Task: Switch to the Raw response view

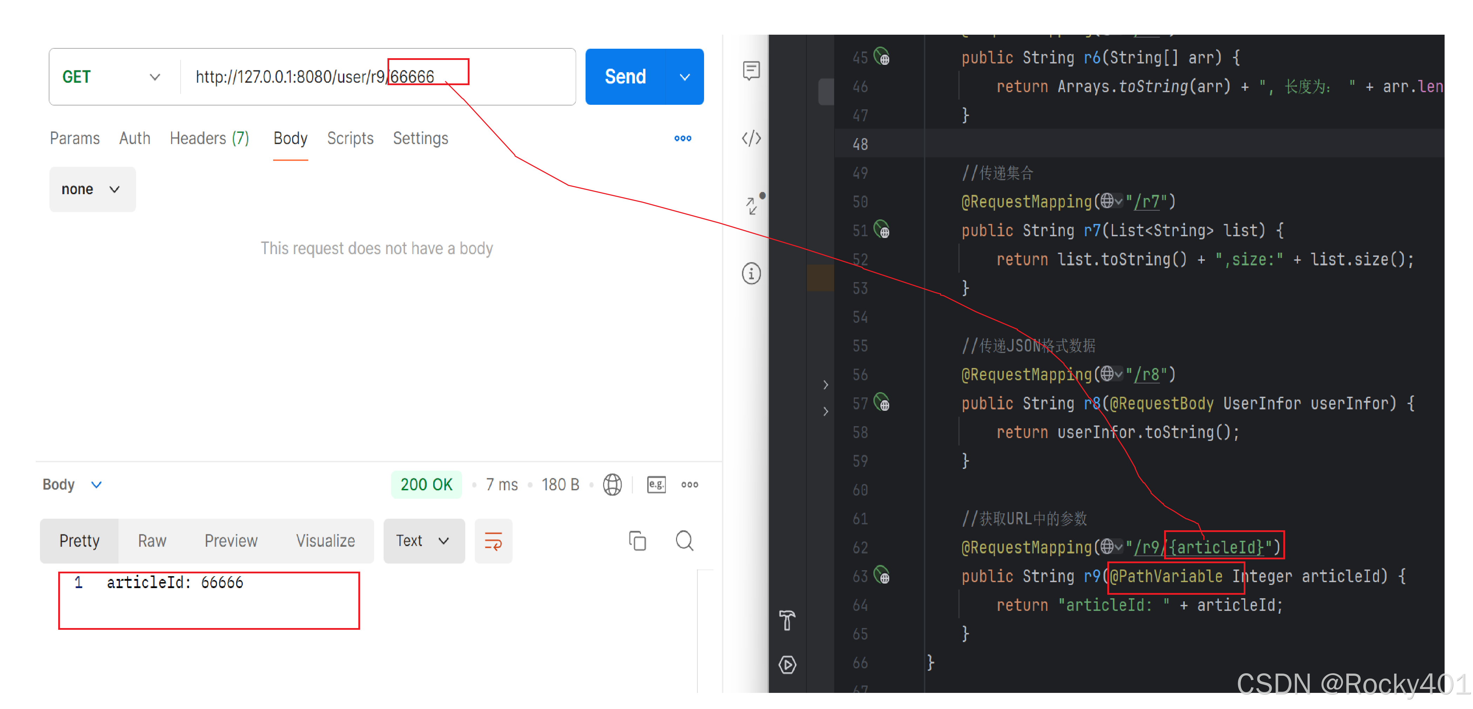Action: coord(151,540)
